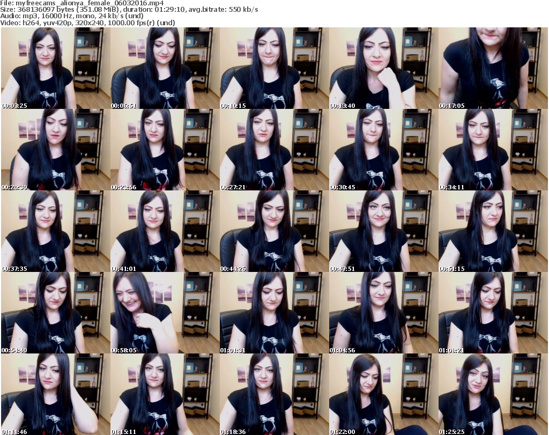Pick the frame timestamped 01:04:56
The height and width of the screenshot is (435, 549).
click(383, 313)
